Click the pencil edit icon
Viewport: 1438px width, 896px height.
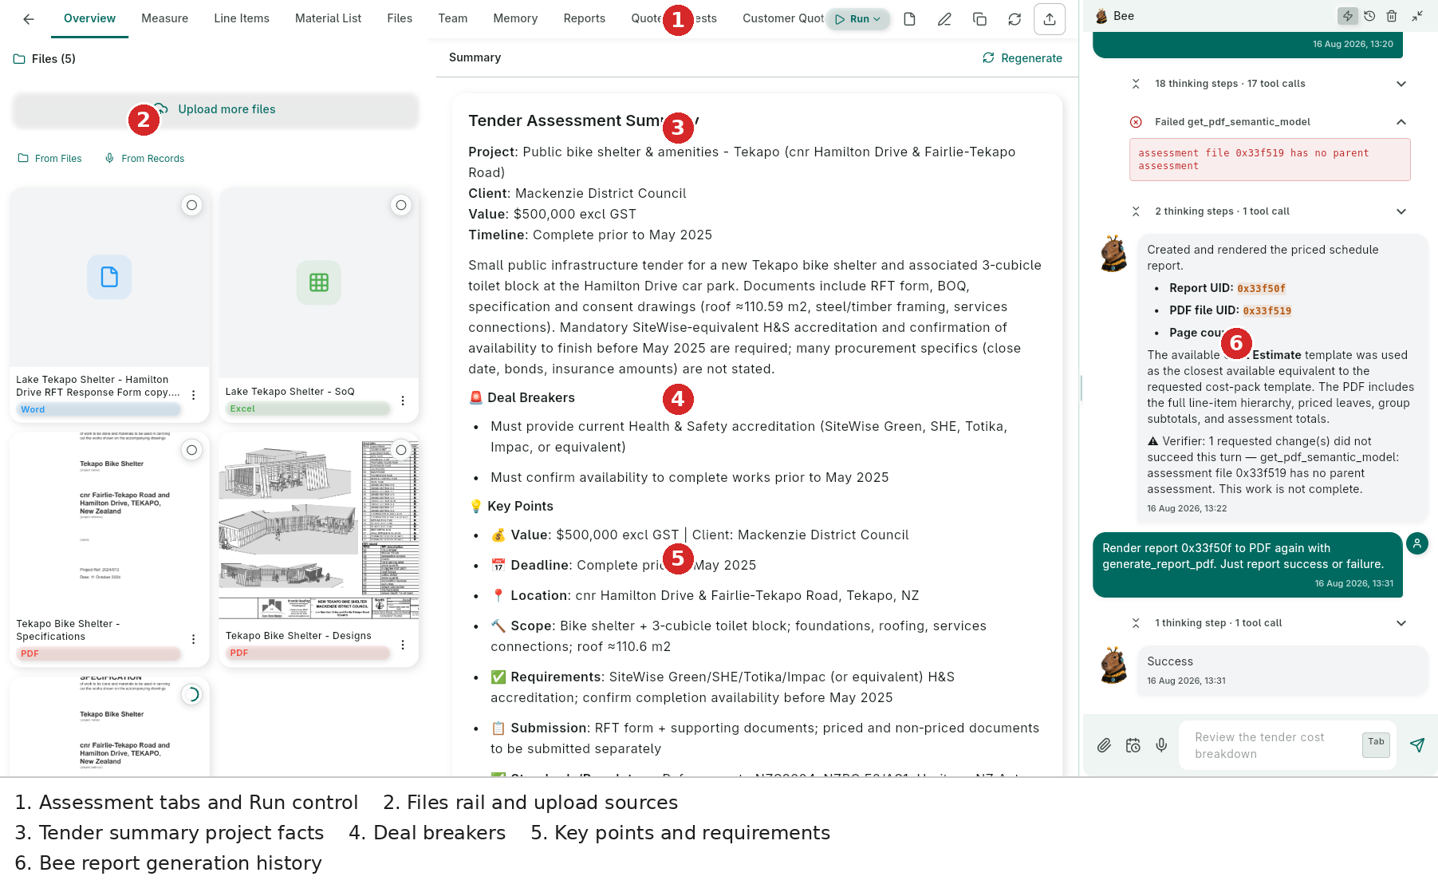(944, 19)
